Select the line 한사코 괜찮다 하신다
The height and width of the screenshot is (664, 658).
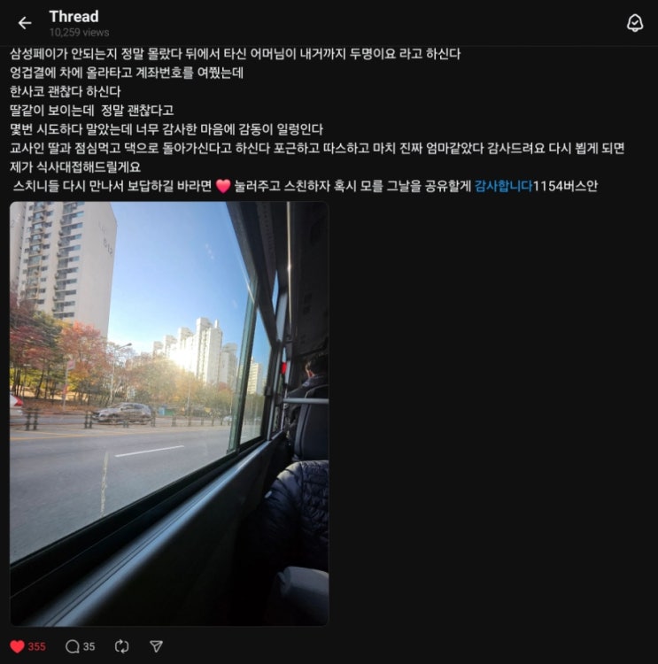tap(66, 91)
